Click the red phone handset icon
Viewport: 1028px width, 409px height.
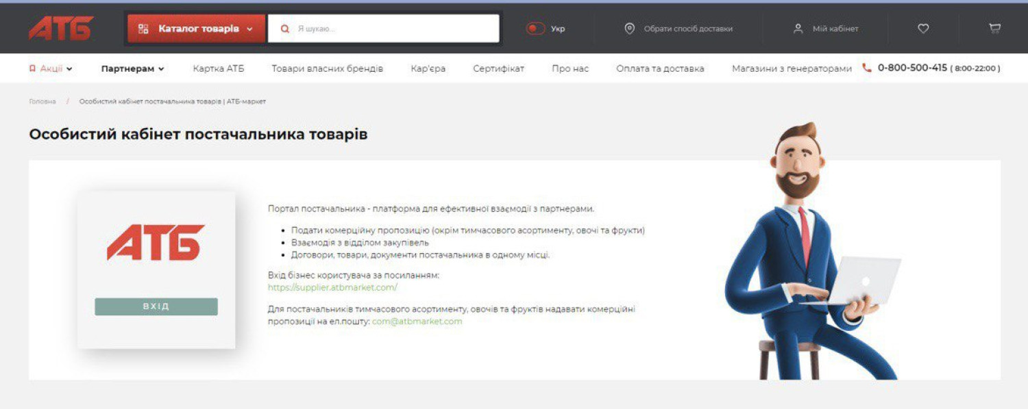pyautogui.click(x=867, y=68)
